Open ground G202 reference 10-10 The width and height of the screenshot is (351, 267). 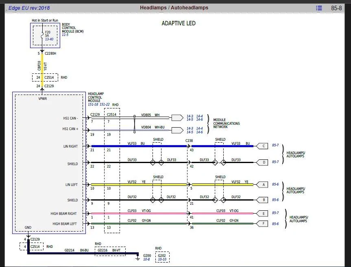(x=162, y=259)
